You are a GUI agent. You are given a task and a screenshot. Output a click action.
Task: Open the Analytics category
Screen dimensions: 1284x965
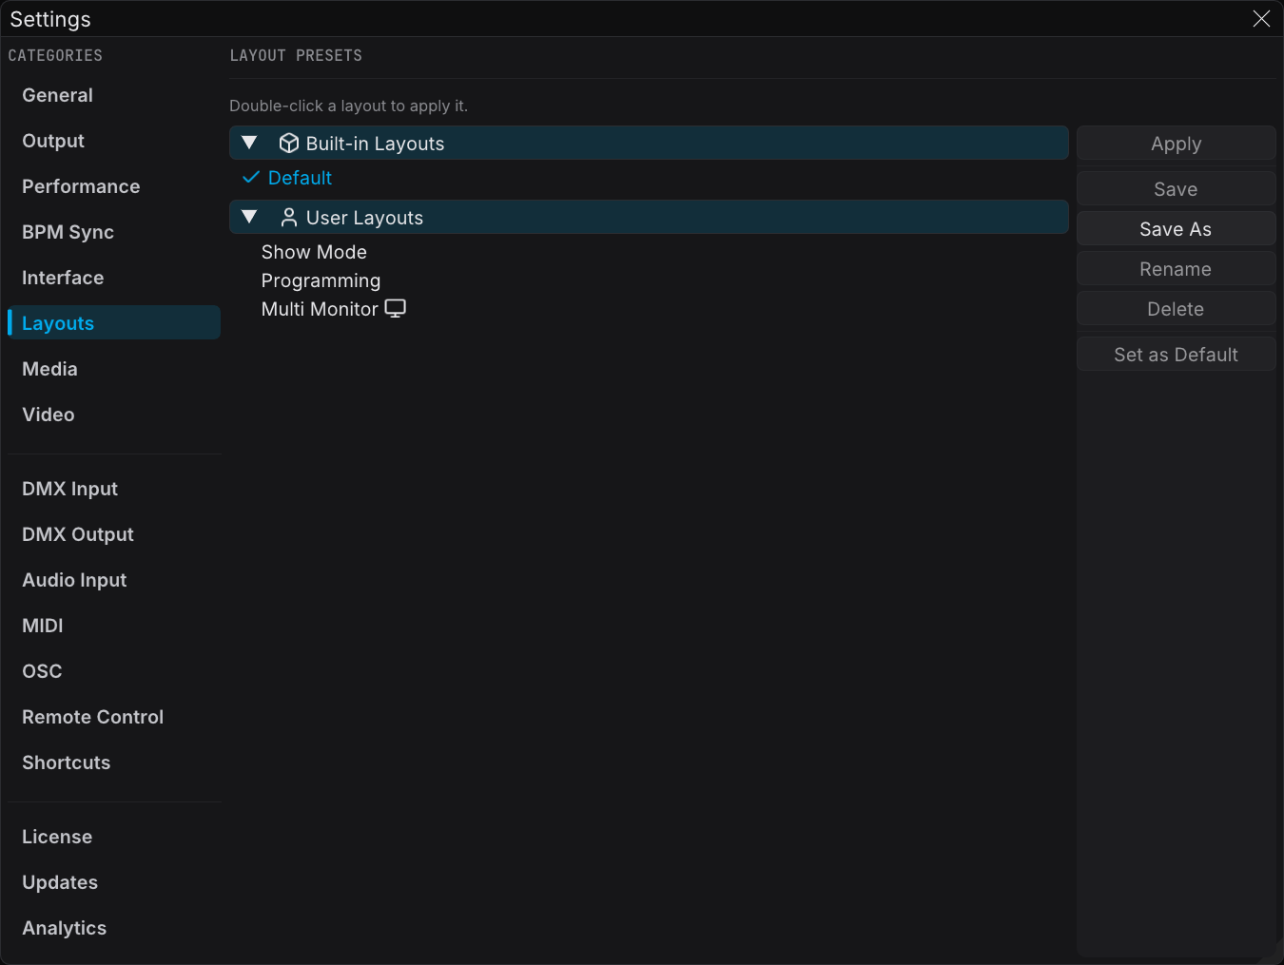[114, 928]
